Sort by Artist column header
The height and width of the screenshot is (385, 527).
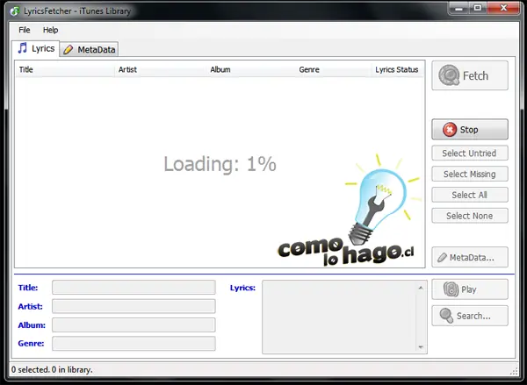pos(161,69)
